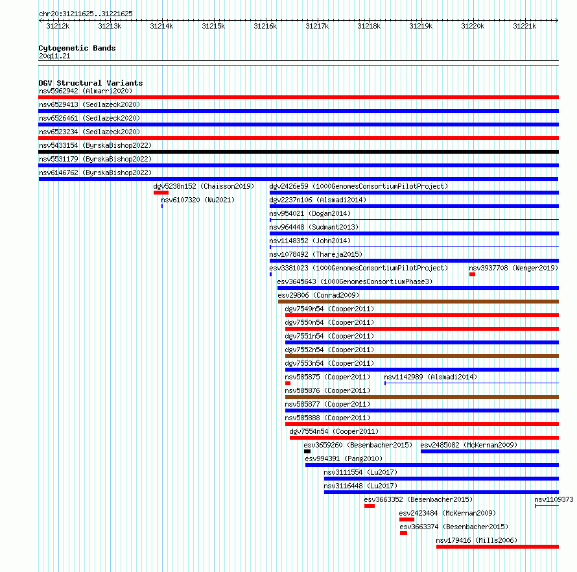Click the black bar under nsv5433154
The width and height of the screenshot is (577, 572).
click(x=298, y=152)
